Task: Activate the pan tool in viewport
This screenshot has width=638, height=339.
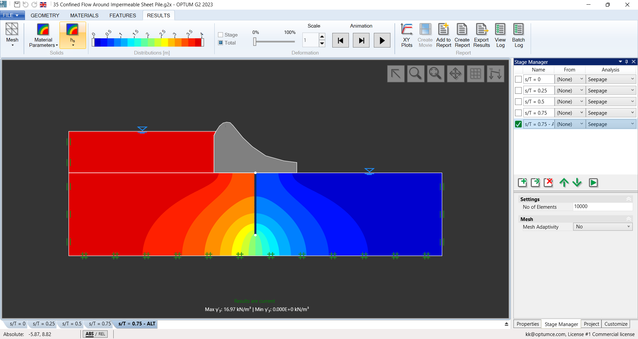Action: click(455, 73)
